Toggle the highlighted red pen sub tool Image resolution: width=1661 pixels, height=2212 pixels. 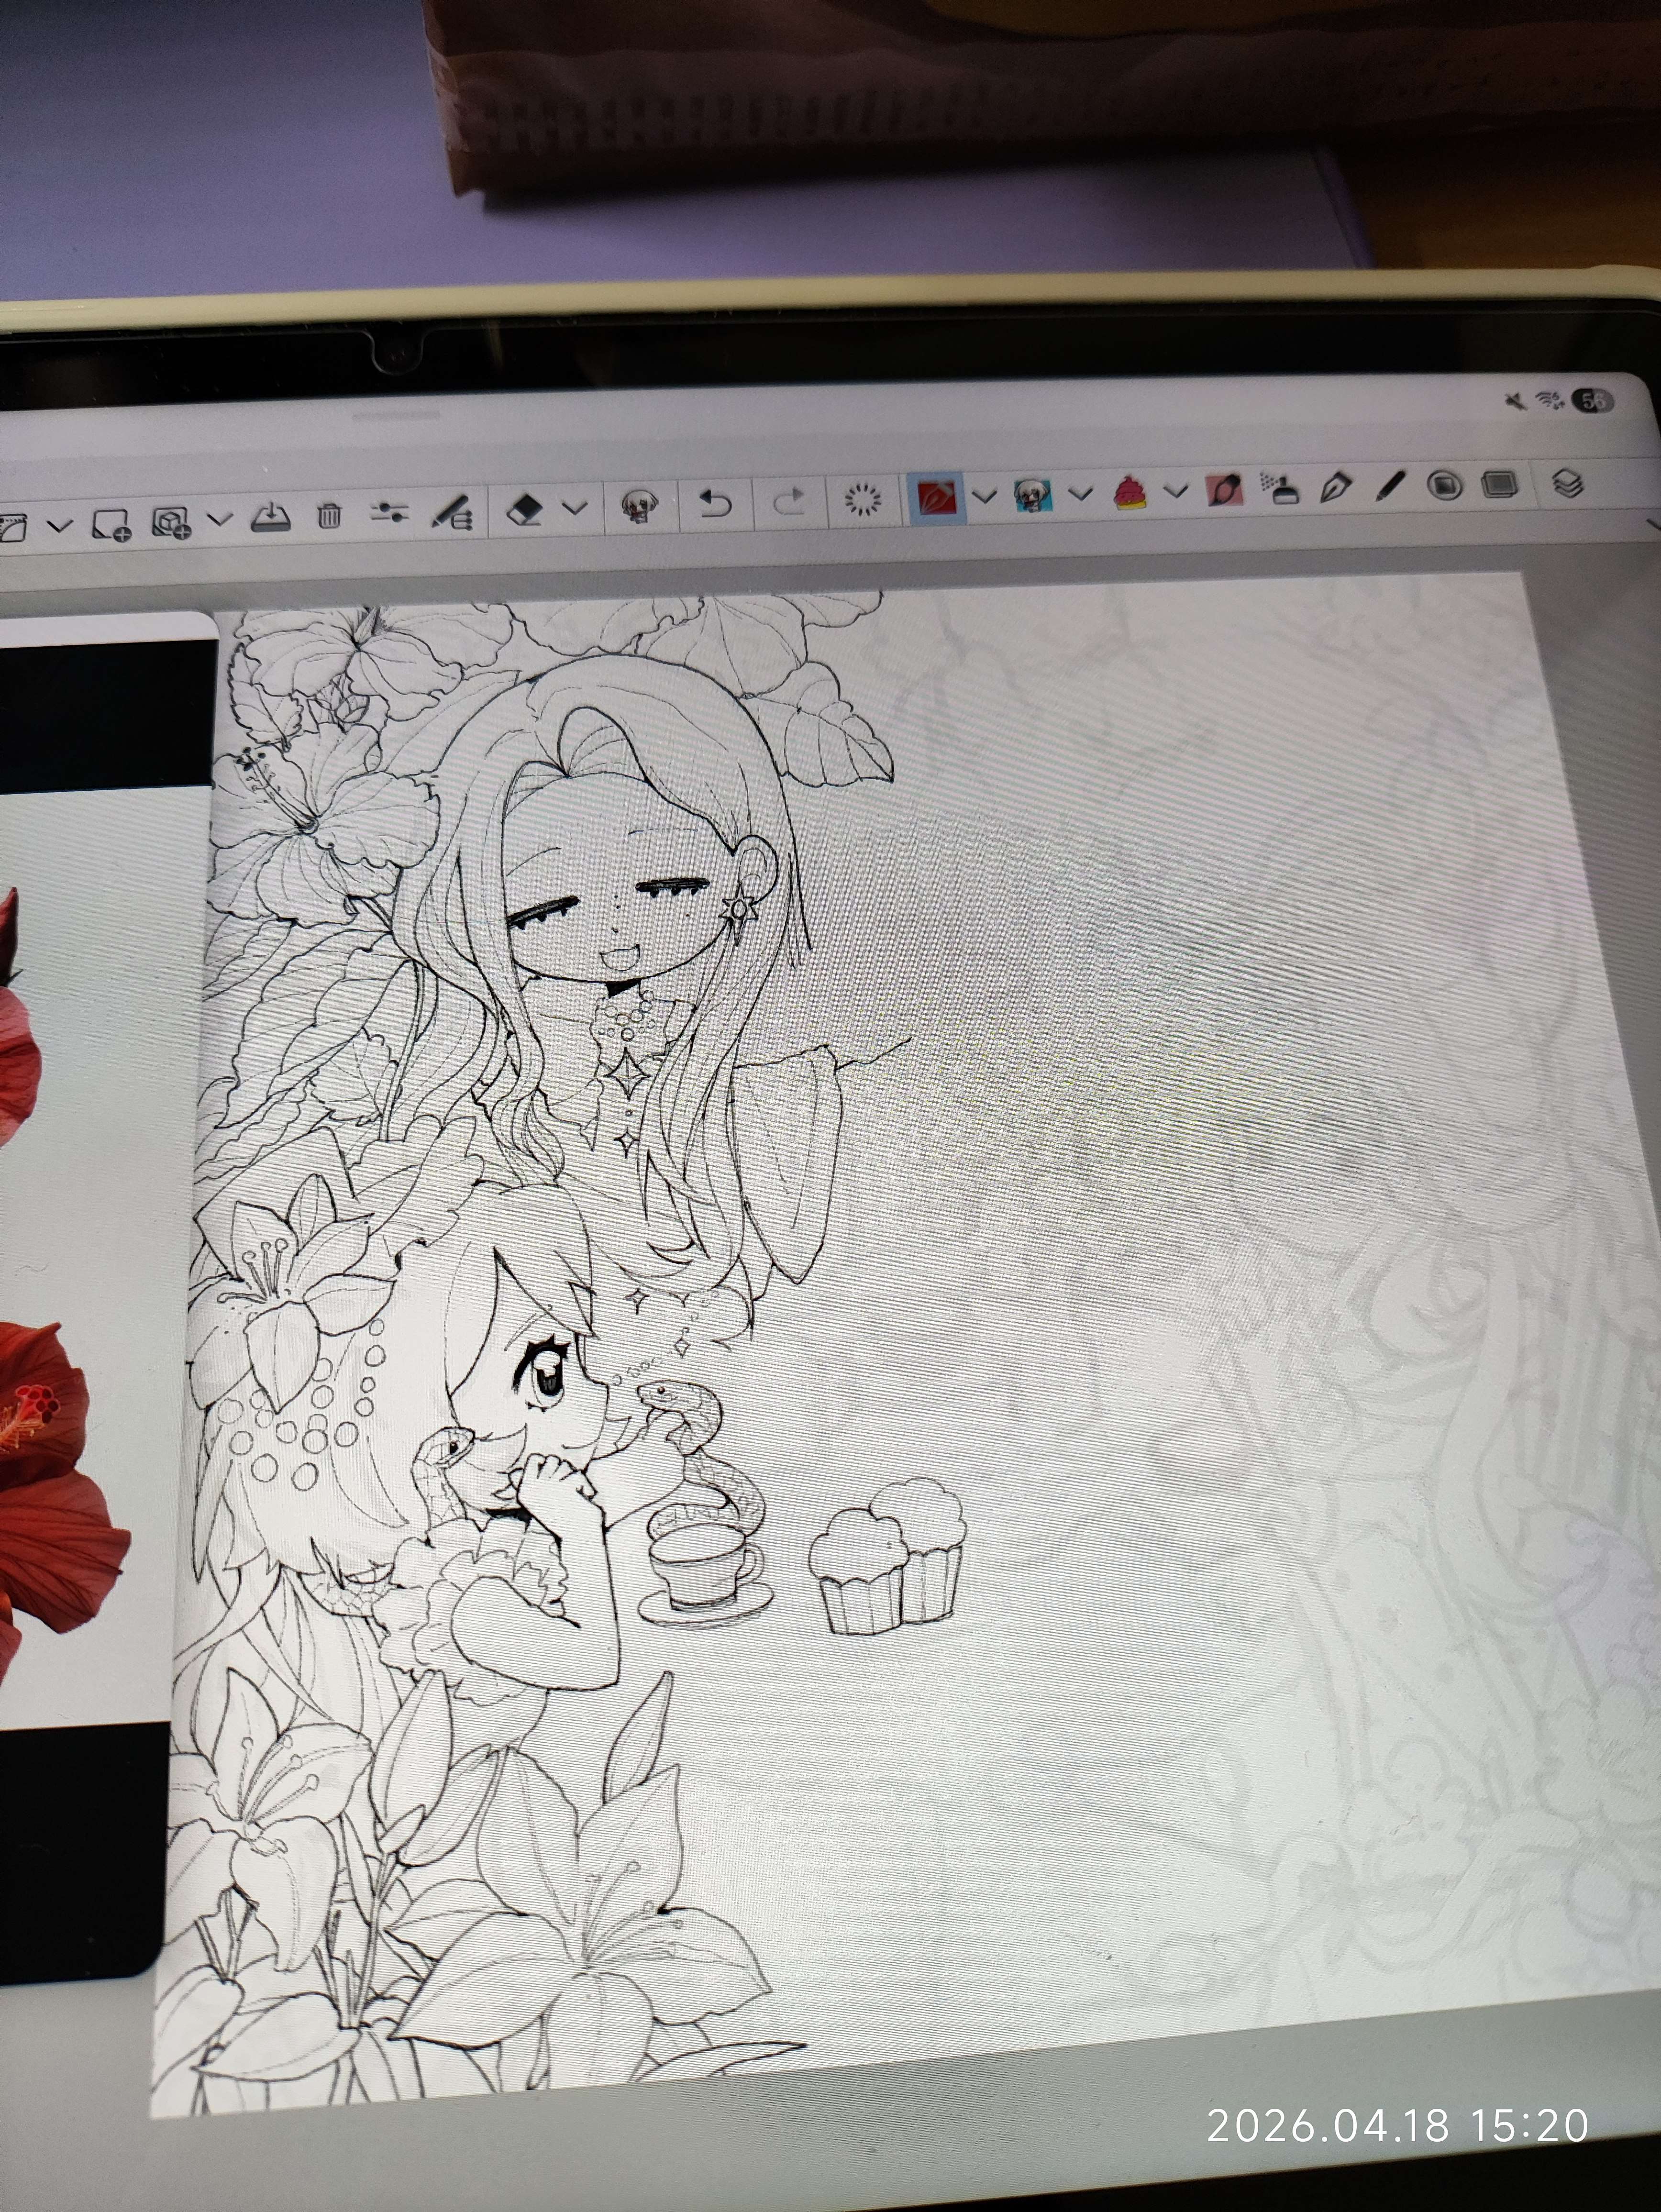coord(936,497)
